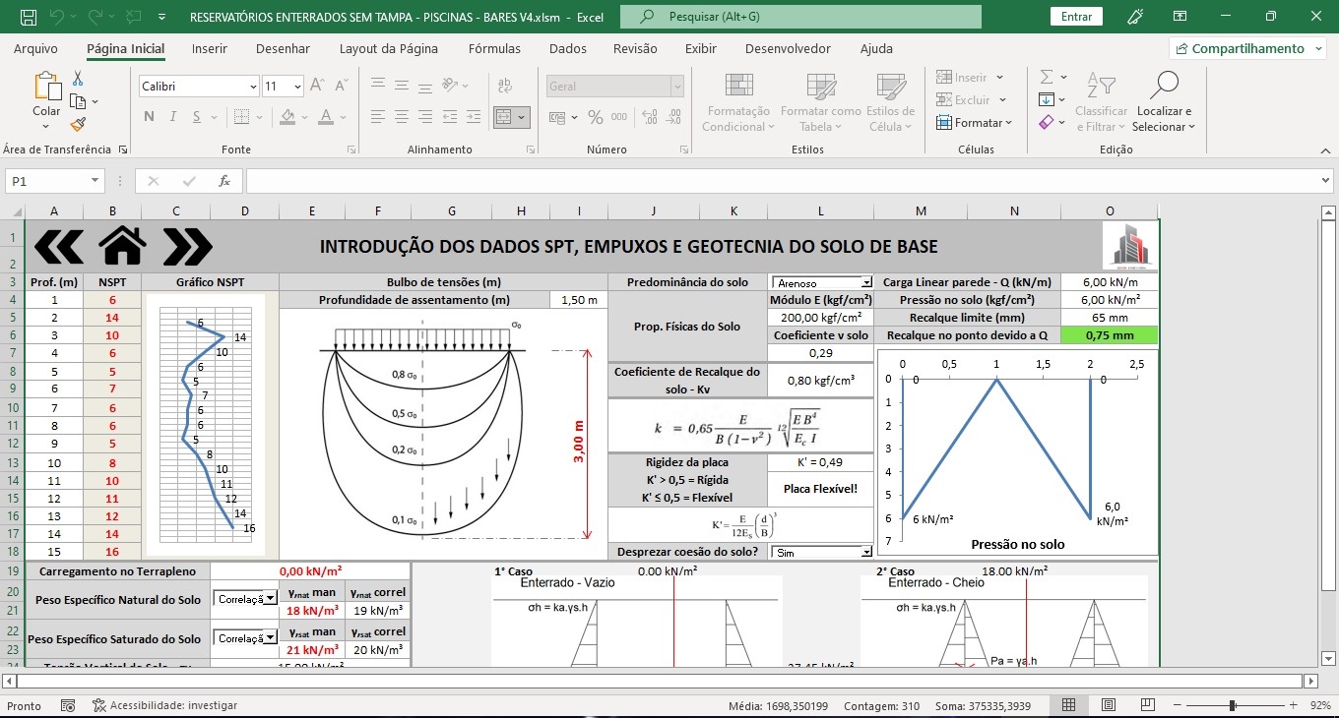Image resolution: width=1339 pixels, height=718 pixels.
Task: Click the zoom slider handle
Action: tap(1233, 705)
